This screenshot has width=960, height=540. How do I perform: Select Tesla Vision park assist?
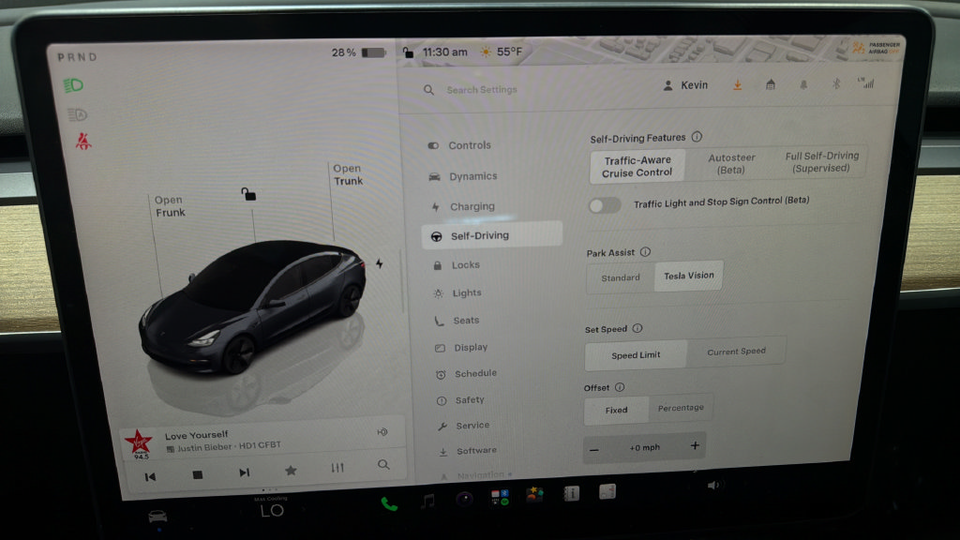689,276
